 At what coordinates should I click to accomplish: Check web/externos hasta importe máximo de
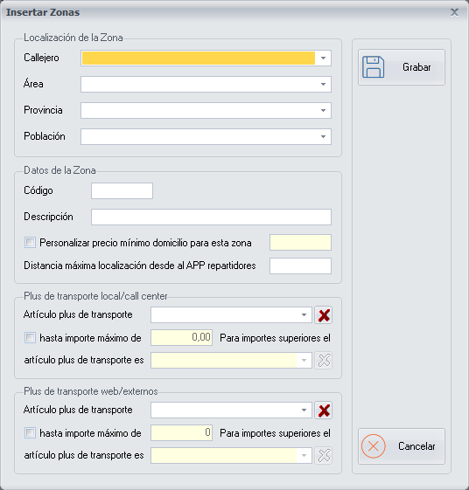pos(30,433)
